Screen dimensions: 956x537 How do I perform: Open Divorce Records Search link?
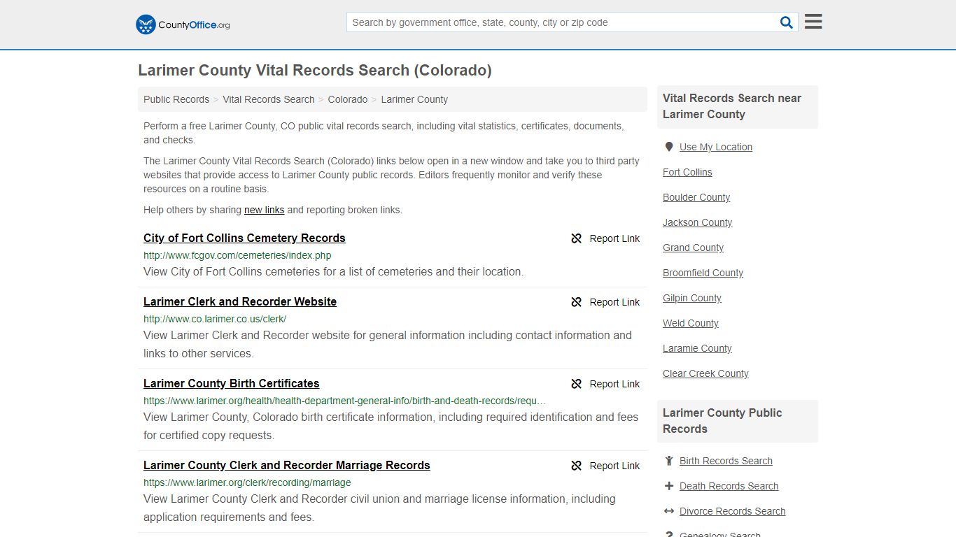coord(732,511)
